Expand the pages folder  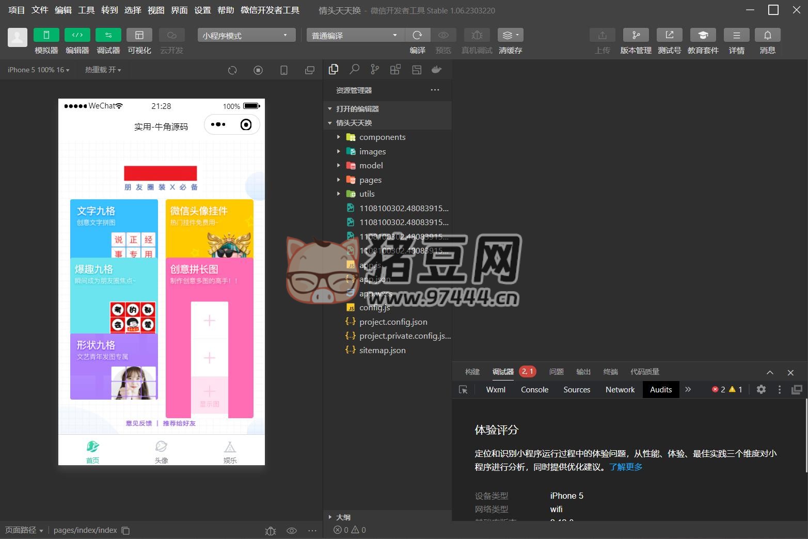388,180
